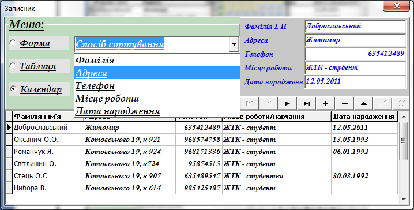Viewport: 414px width, 210px height.
Task: Go to next record navigator button
Action: (287, 103)
